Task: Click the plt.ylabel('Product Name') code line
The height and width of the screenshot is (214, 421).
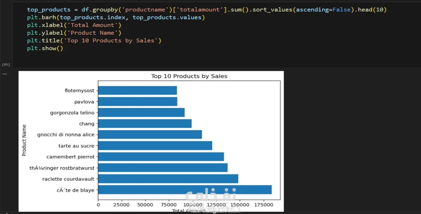Action: pyautogui.click(x=74, y=33)
